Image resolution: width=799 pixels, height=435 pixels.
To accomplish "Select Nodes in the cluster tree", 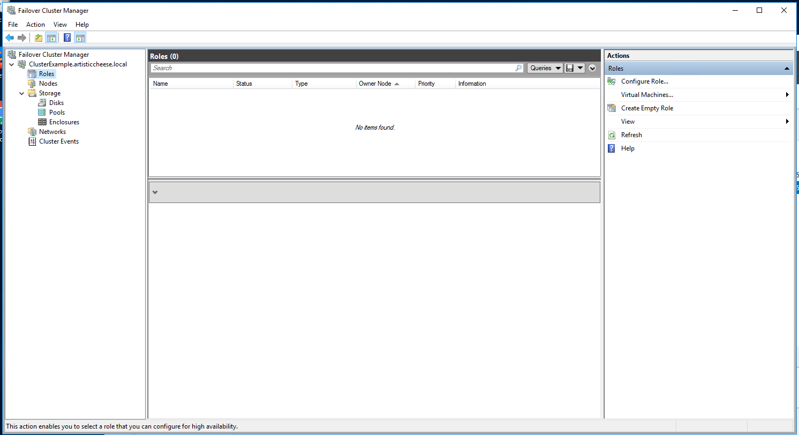I will pos(48,84).
